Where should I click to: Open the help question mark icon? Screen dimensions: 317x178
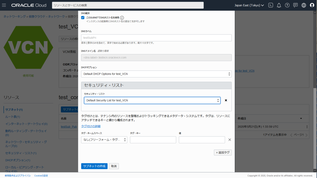(287, 5)
